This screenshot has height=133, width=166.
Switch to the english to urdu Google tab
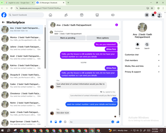(x=20, y=3)
